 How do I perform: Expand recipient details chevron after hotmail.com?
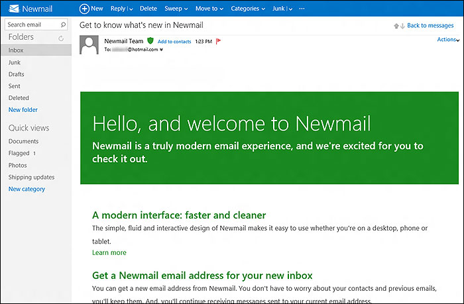point(161,50)
